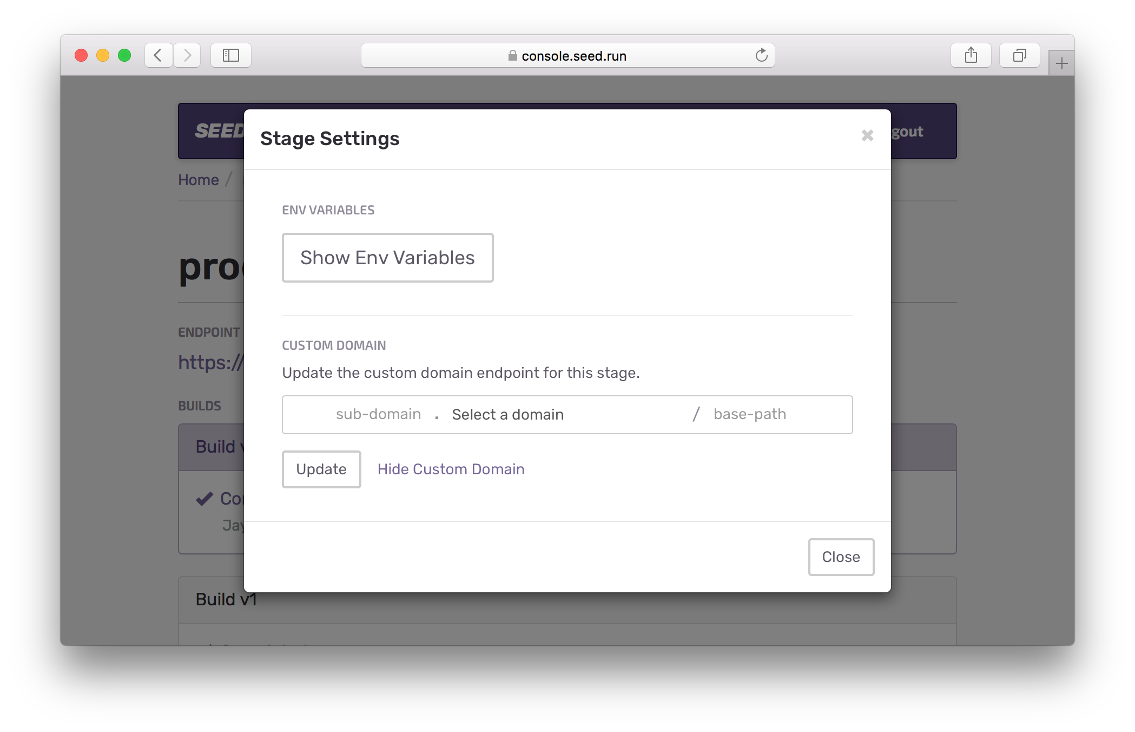Click the base-path input field
Screen dimensions: 1135x732
(749, 414)
